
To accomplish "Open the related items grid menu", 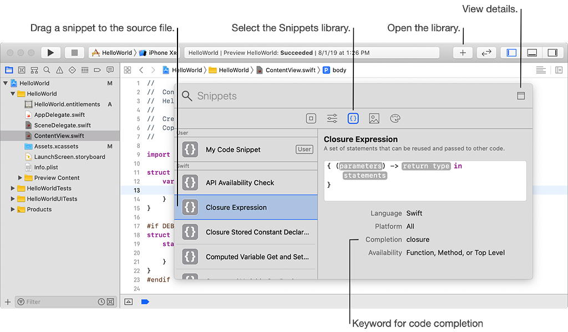I will [128, 70].
